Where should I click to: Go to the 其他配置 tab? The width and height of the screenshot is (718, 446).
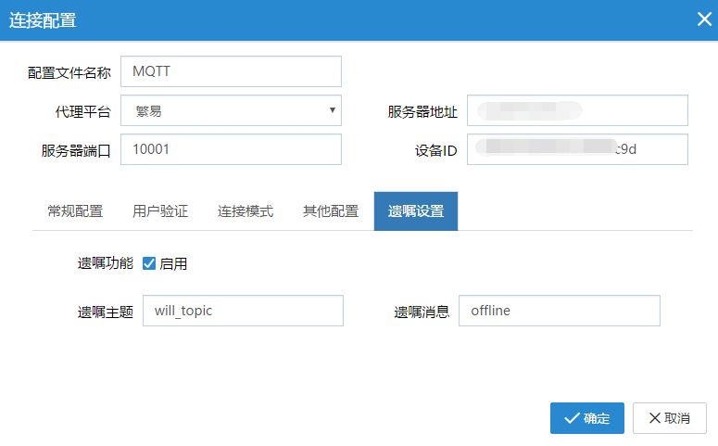[331, 210]
